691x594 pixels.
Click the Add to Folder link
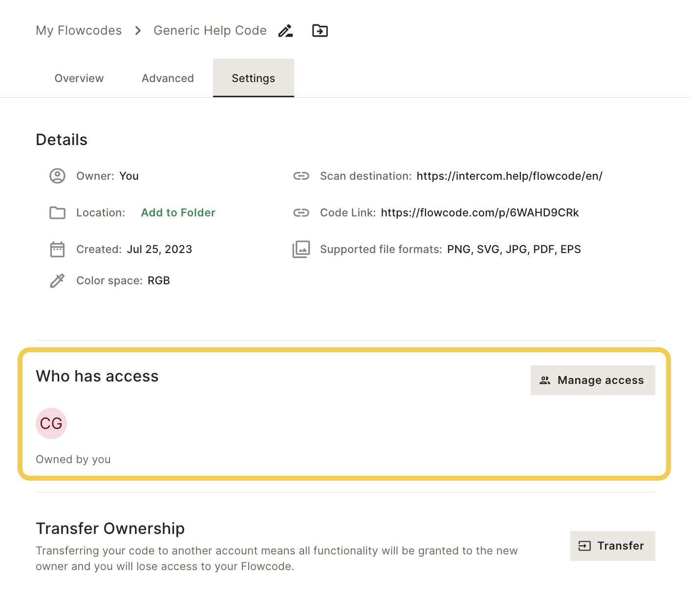coord(178,212)
